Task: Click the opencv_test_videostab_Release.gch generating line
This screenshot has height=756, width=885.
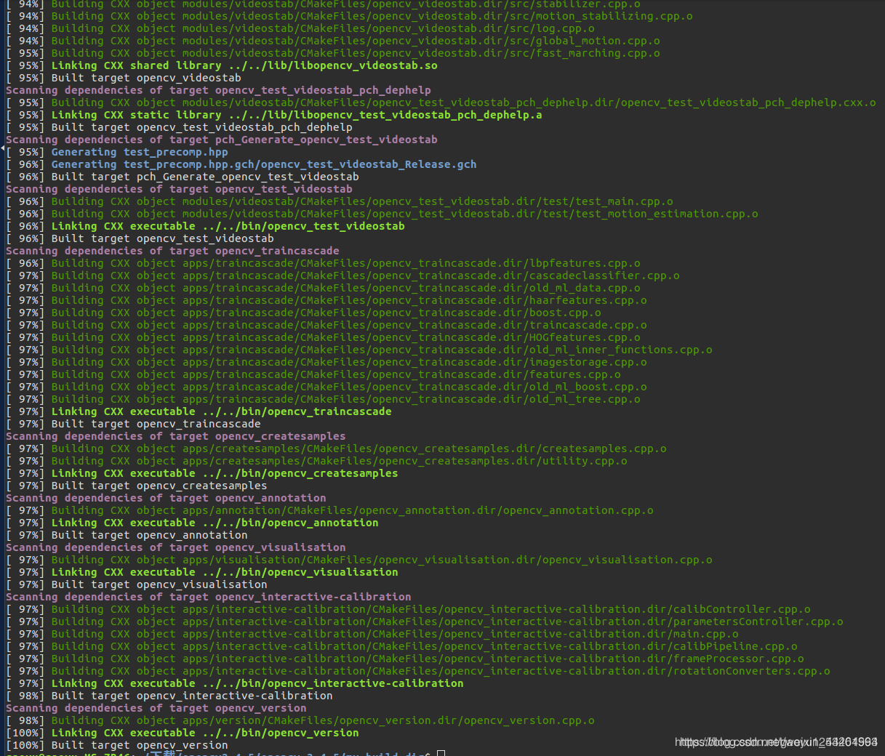Action: tap(241, 164)
